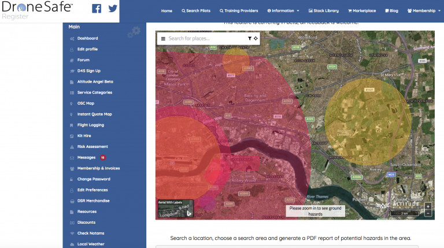The height and width of the screenshot is (248, 444).
Task: Open the DroneSafe Facebook page icon
Action: [97, 9]
